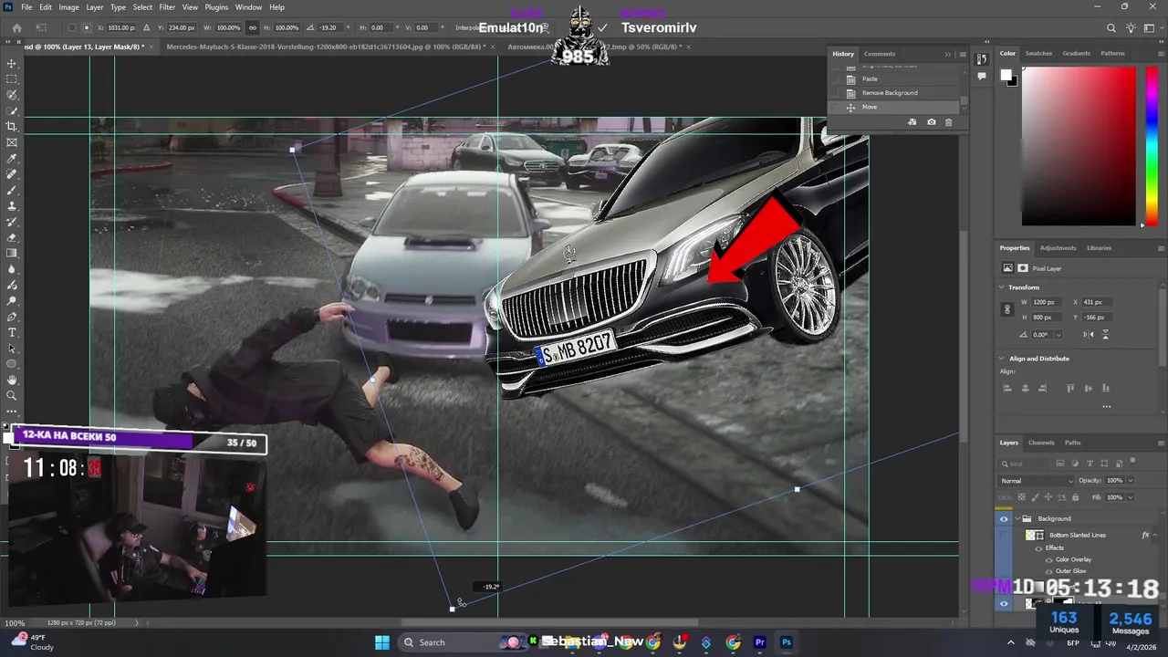1168x657 pixels.
Task: Toggle visibility of the Outer Glow effect
Action: pos(1048,571)
